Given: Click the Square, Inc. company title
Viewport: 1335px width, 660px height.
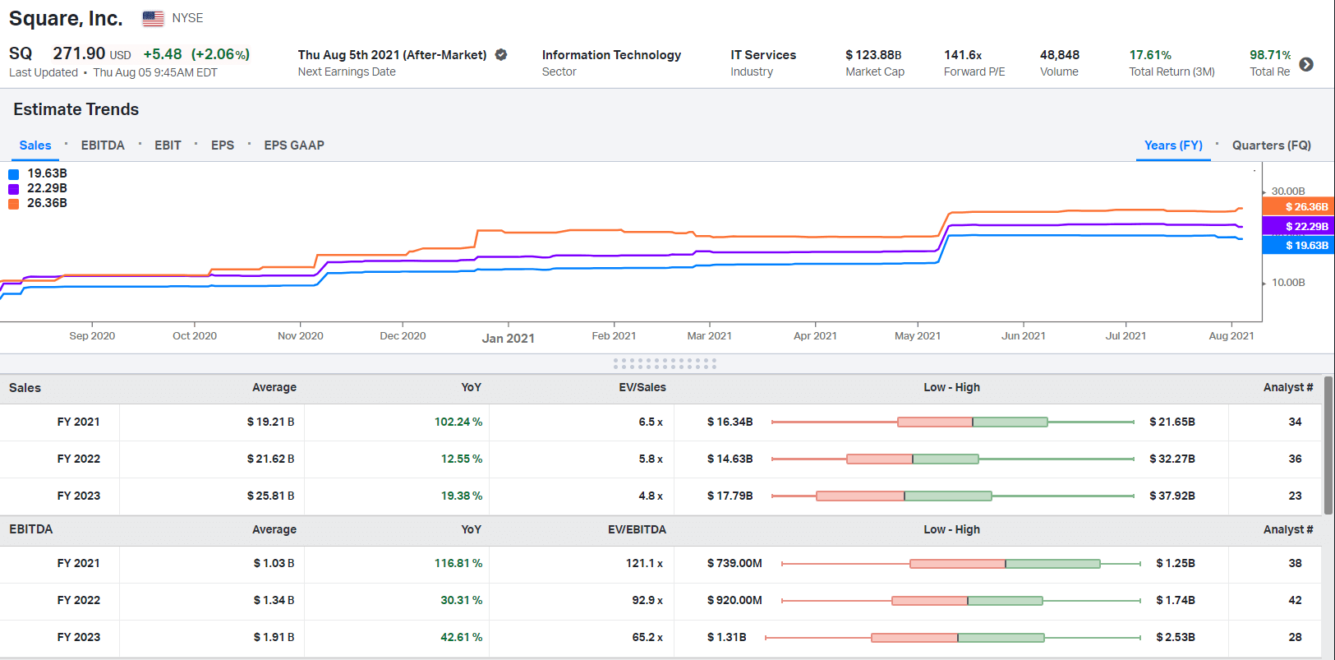Looking at the screenshot, I should [66, 18].
